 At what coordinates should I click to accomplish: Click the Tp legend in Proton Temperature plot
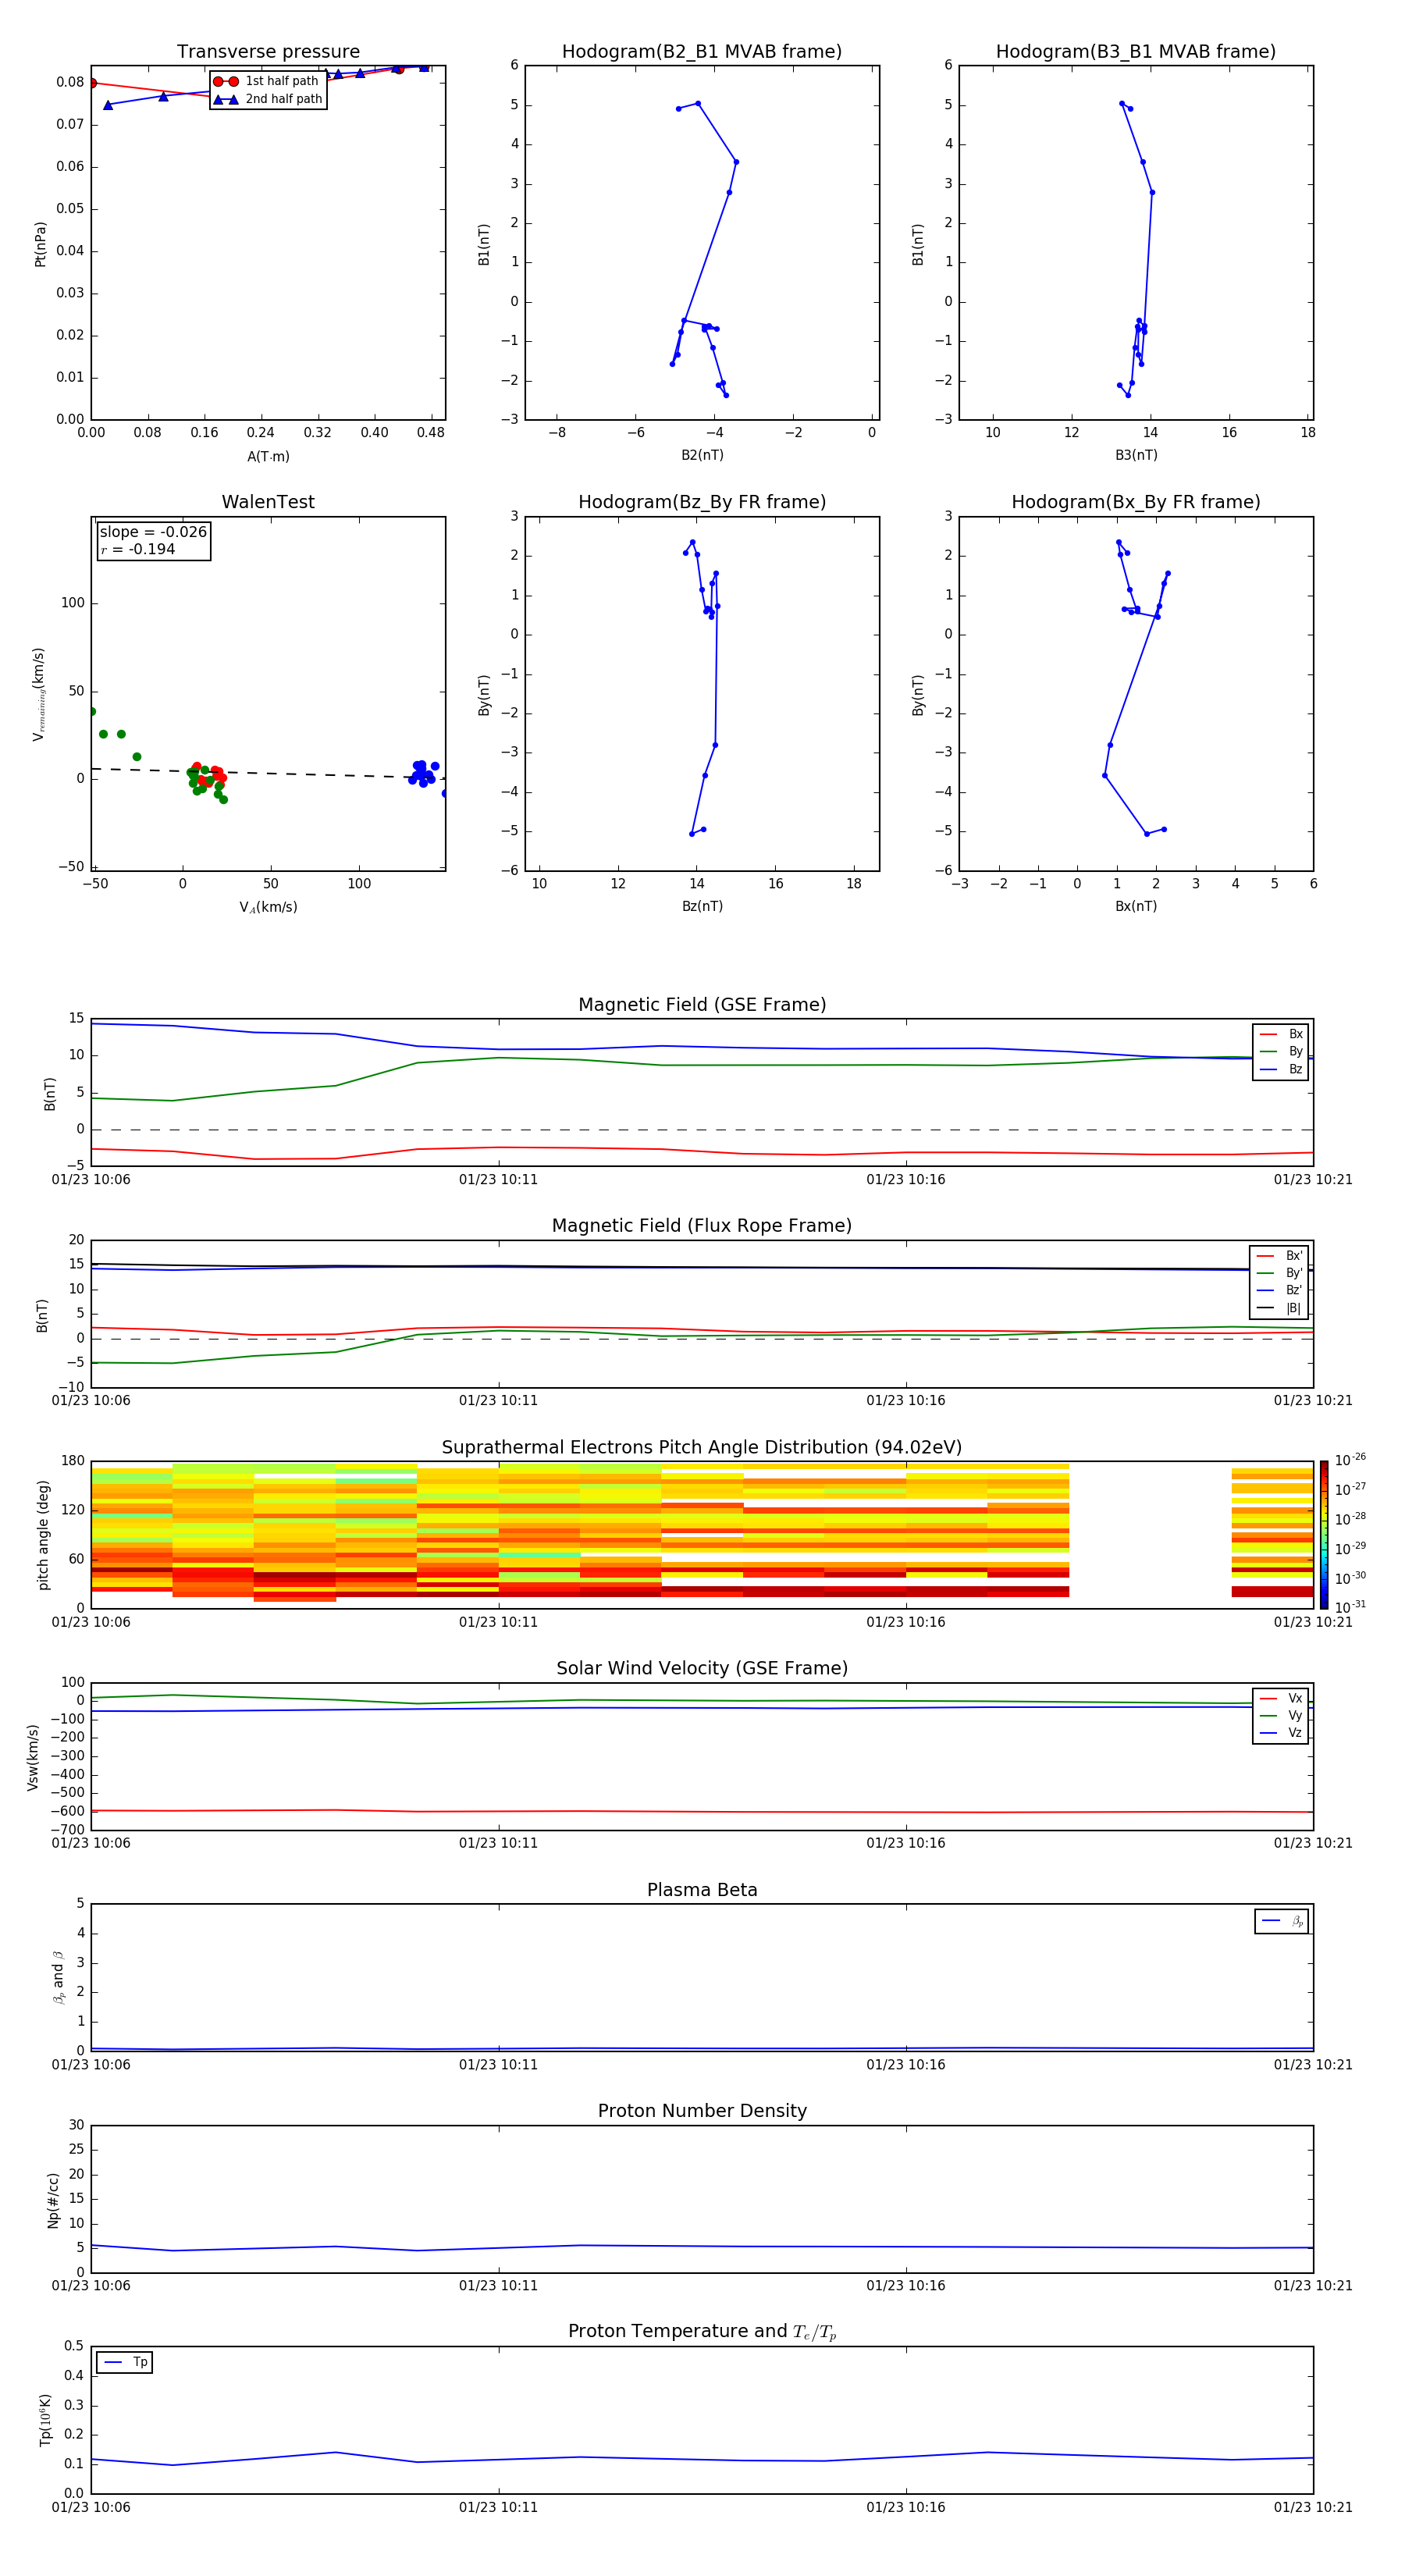(125, 2363)
